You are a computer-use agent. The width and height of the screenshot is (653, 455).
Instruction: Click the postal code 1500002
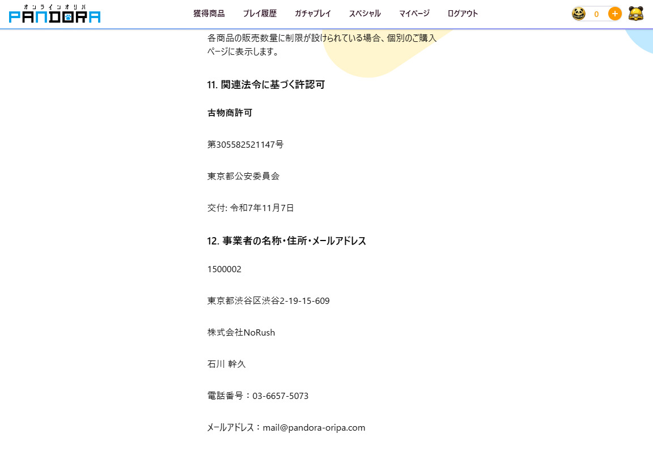coord(224,269)
